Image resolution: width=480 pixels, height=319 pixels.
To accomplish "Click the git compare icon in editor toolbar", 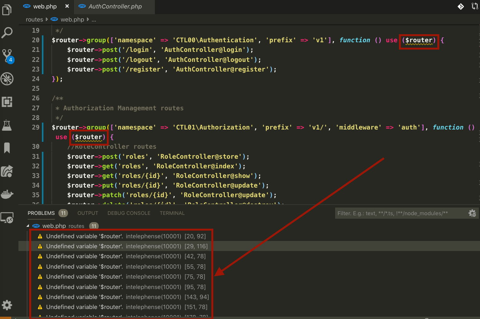I will point(460,7).
